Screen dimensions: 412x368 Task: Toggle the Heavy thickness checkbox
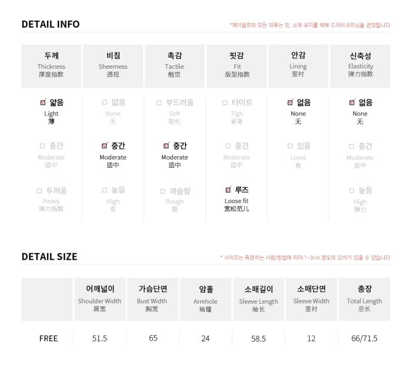coord(39,191)
